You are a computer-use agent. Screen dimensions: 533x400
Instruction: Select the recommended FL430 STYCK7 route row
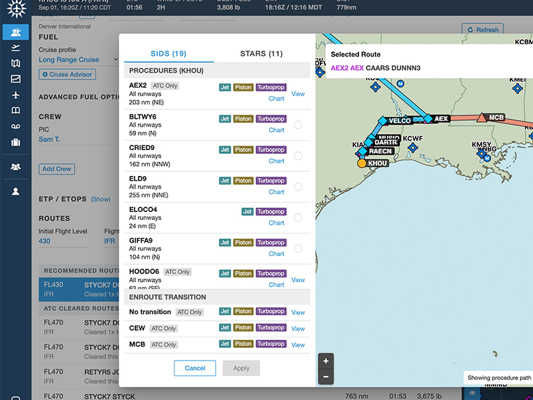point(79,289)
